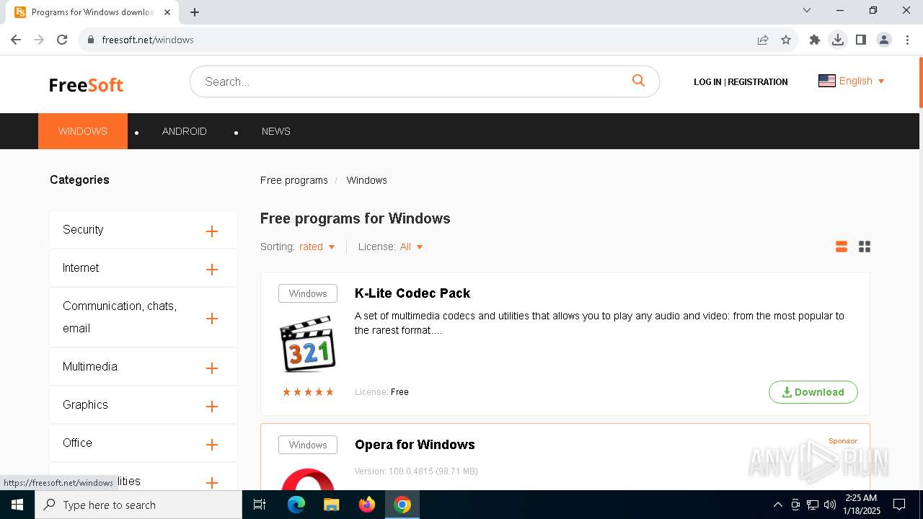
Task: Click the K-Lite five star rating
Action: [x=308, y=392]
